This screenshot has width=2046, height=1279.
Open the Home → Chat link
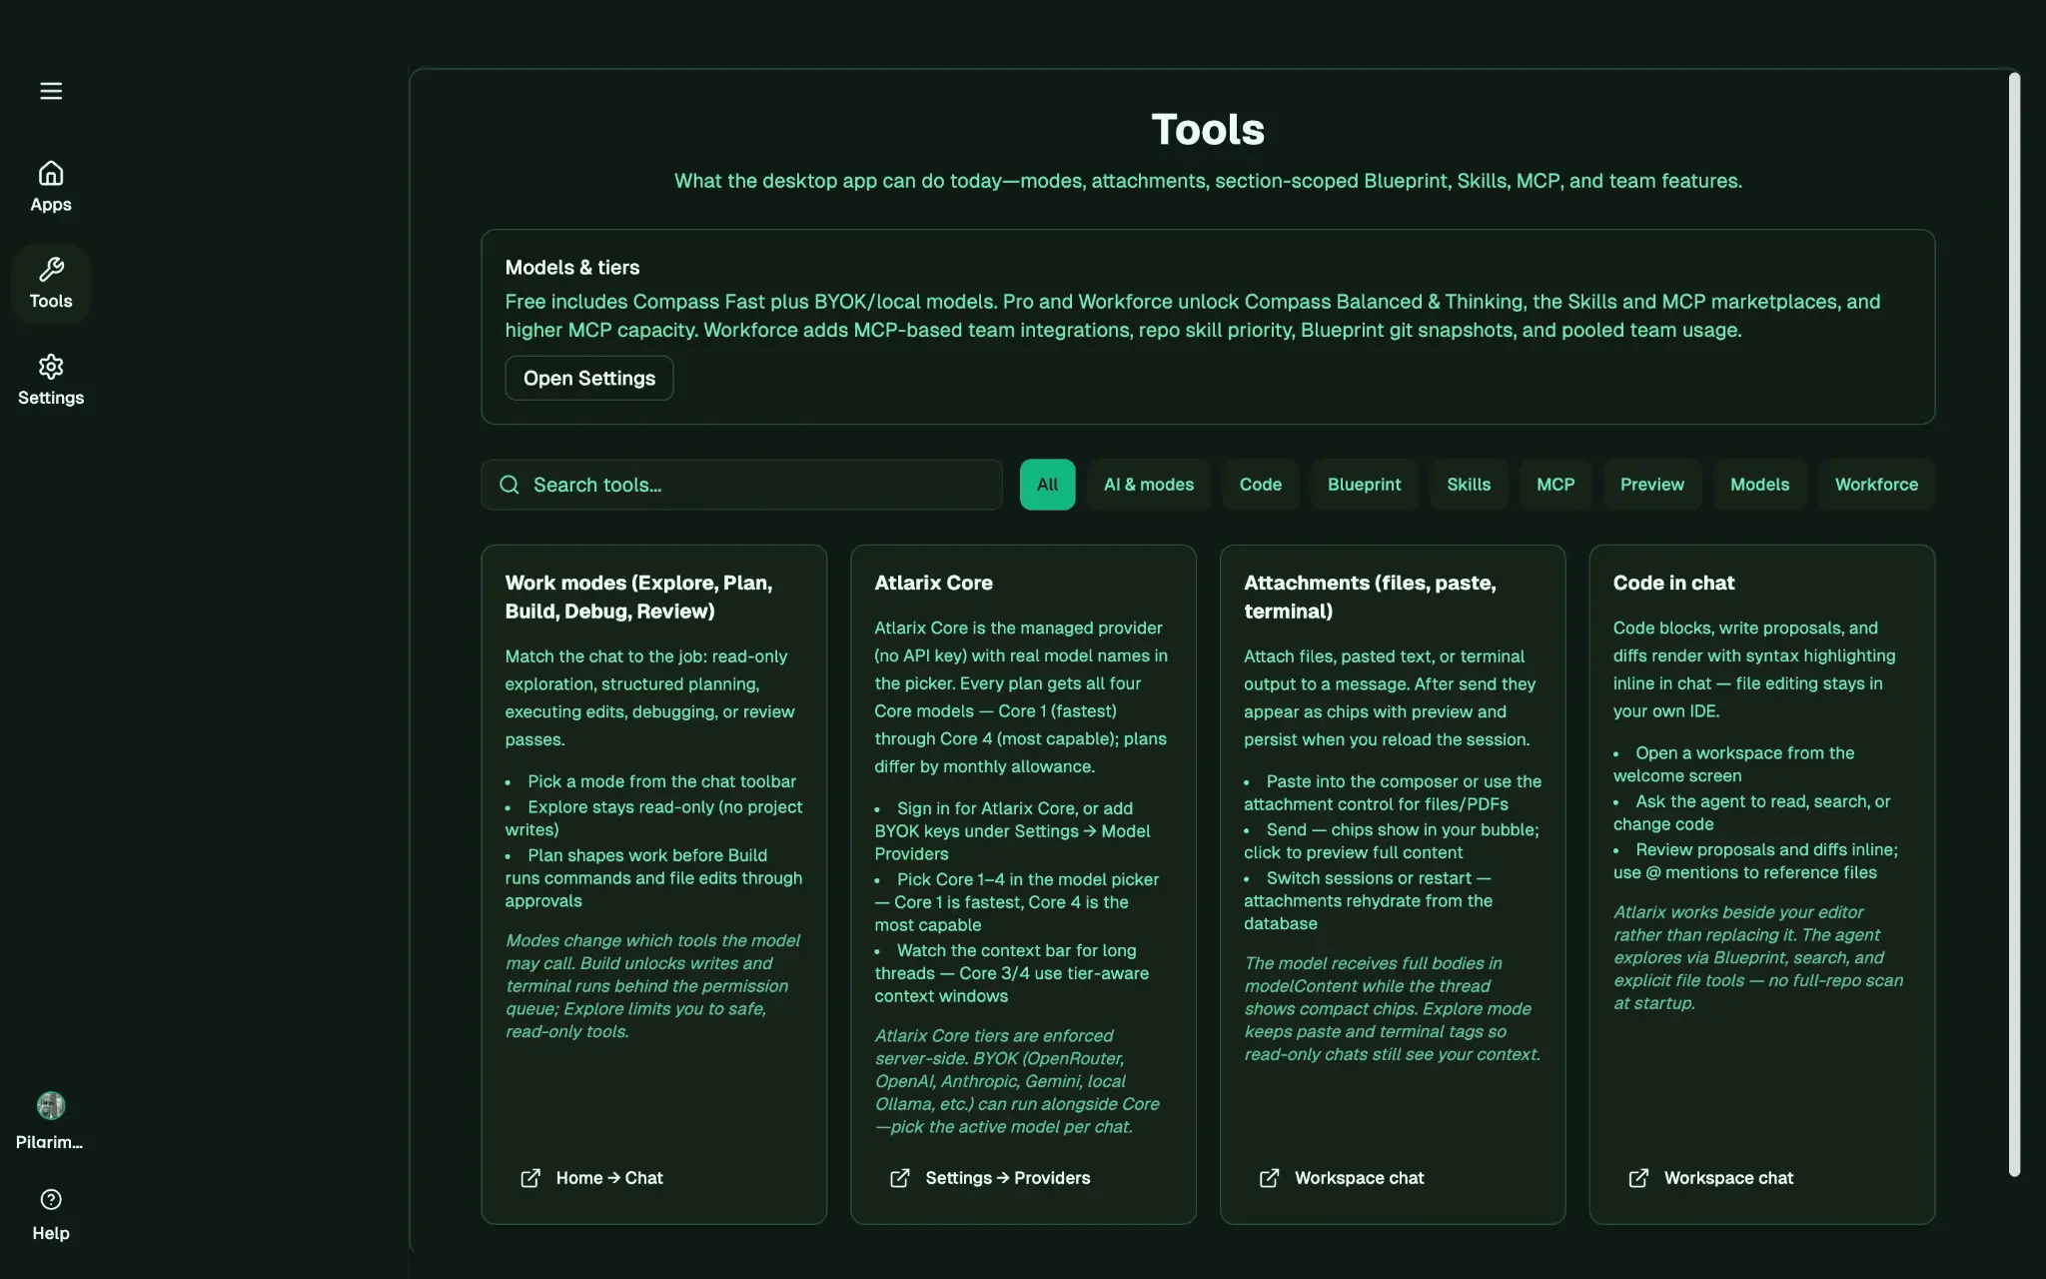point(609,1178)
